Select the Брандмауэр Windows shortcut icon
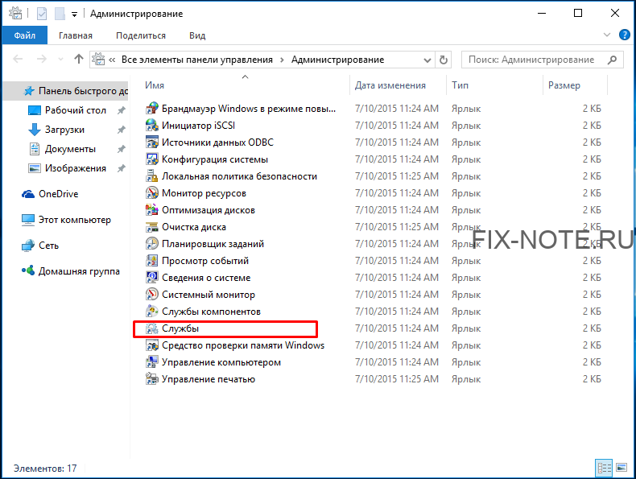Viewport: 636px width, 479px height. click(x=151, y=109)
